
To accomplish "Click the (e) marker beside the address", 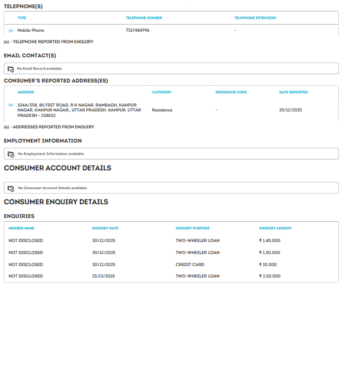I will tap(11, 104).
